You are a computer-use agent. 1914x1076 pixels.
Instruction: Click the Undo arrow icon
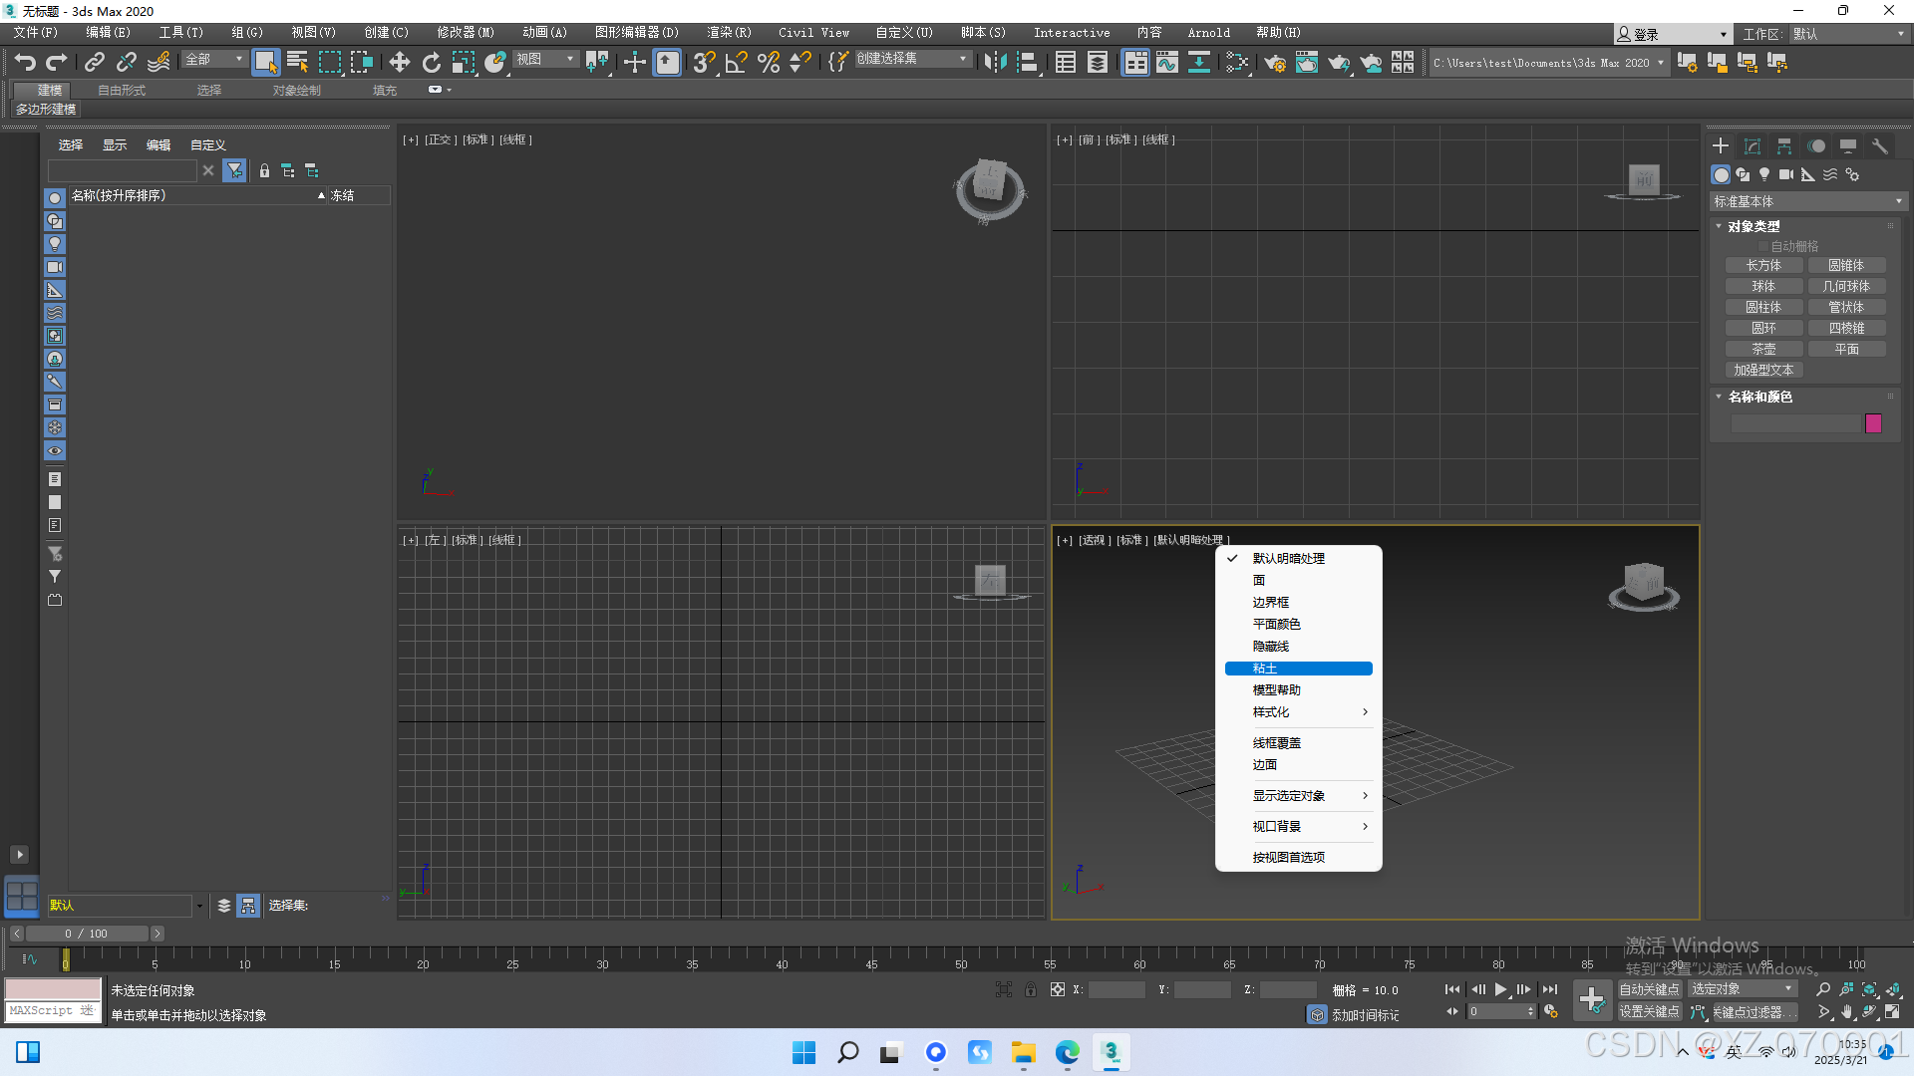click(x=25, y=62)
